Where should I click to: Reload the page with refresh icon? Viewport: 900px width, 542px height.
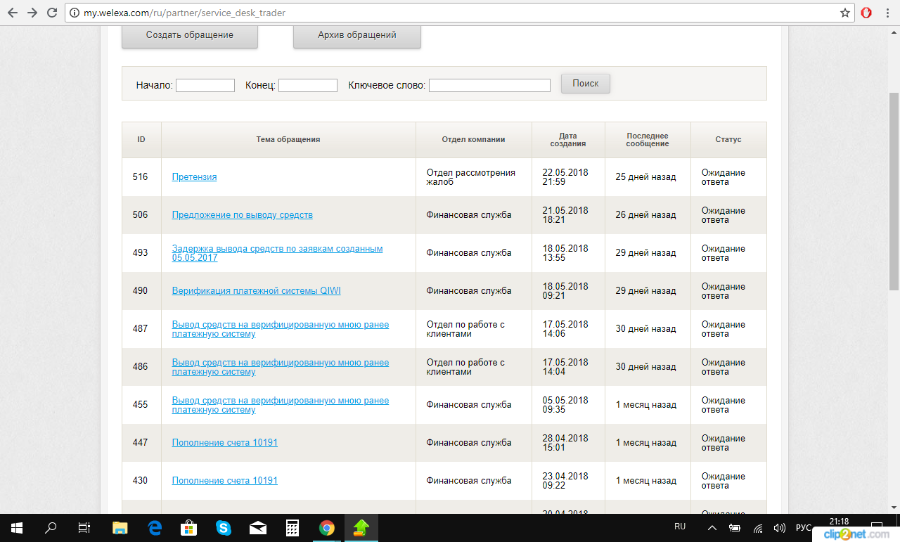click(51, 13)
